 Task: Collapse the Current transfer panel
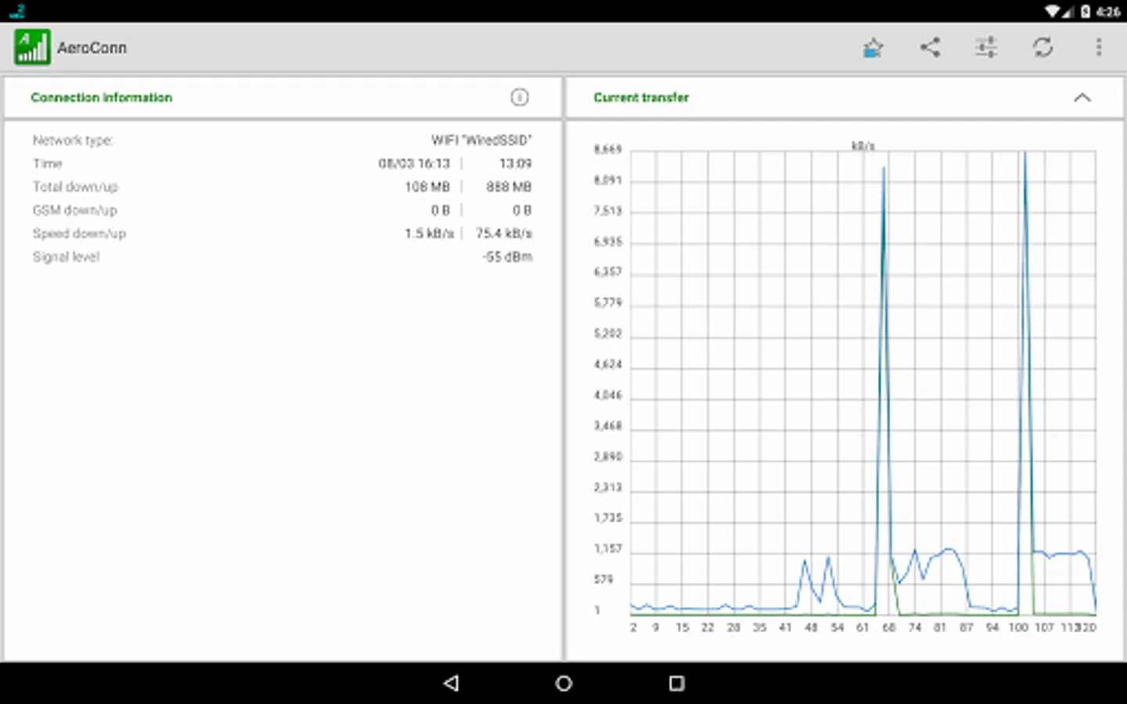click(1082, 97)
